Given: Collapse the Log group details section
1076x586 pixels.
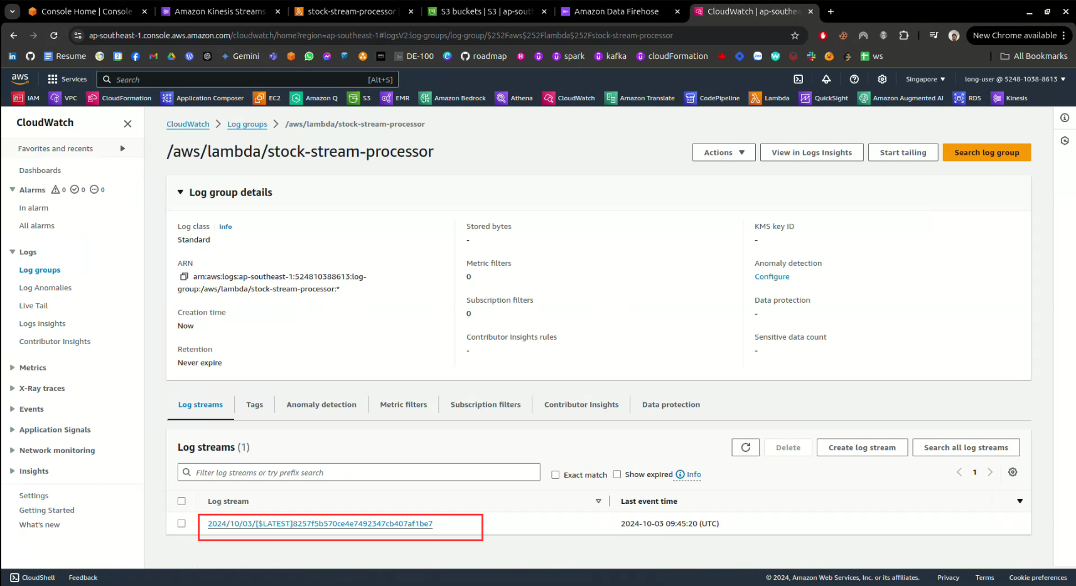Looking at the screenshot, I should 181,192.
